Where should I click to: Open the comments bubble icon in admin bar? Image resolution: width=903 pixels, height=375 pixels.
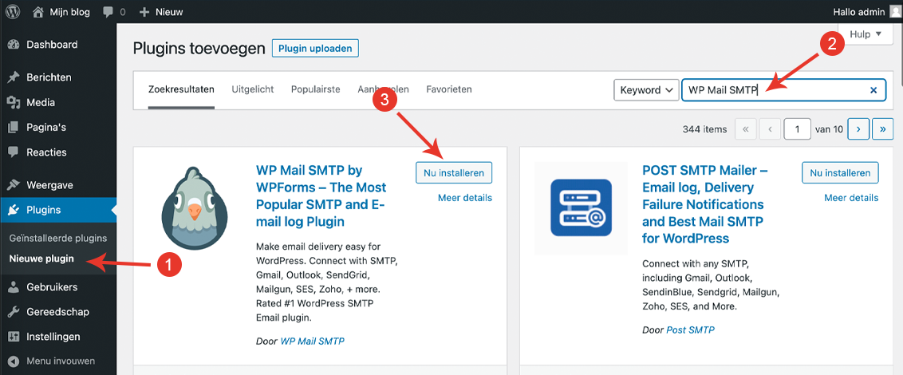(x=107, y=12)
